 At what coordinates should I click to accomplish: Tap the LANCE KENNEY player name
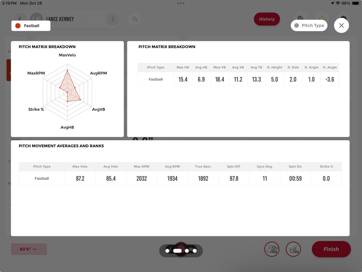point(60,19)
